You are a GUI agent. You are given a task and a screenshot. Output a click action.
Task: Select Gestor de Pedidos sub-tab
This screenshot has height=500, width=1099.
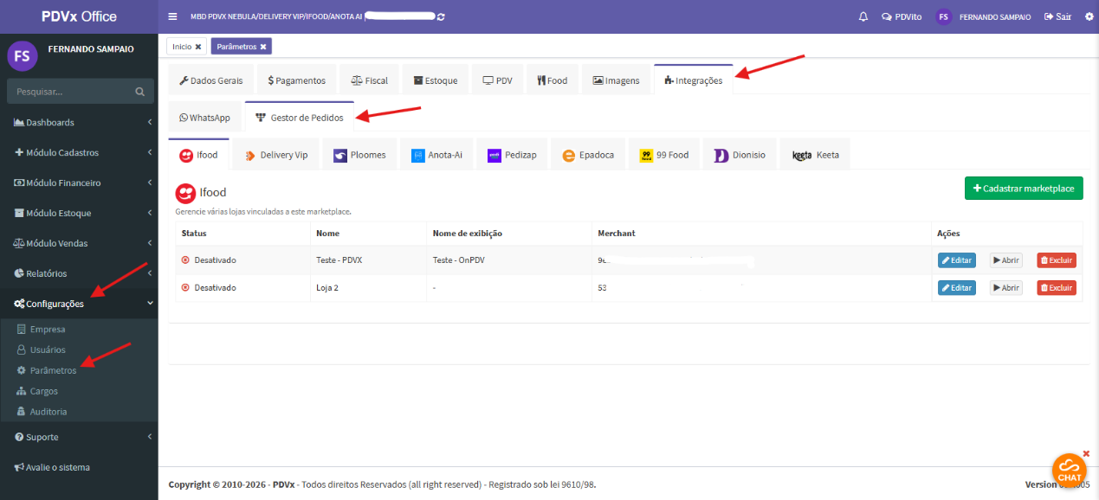pyautogui.click(x=300, y=118)
